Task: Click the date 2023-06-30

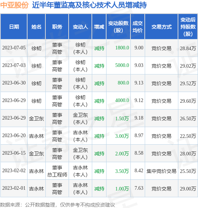Action: tap(14, 83)
